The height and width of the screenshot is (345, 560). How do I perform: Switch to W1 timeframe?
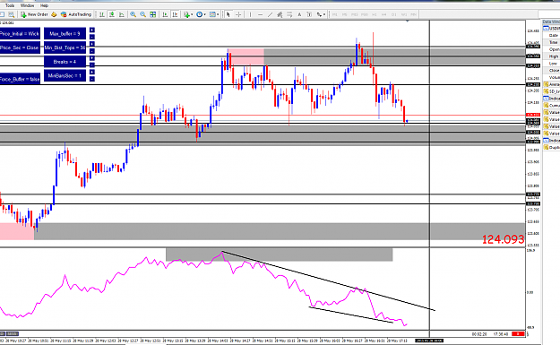403,14
